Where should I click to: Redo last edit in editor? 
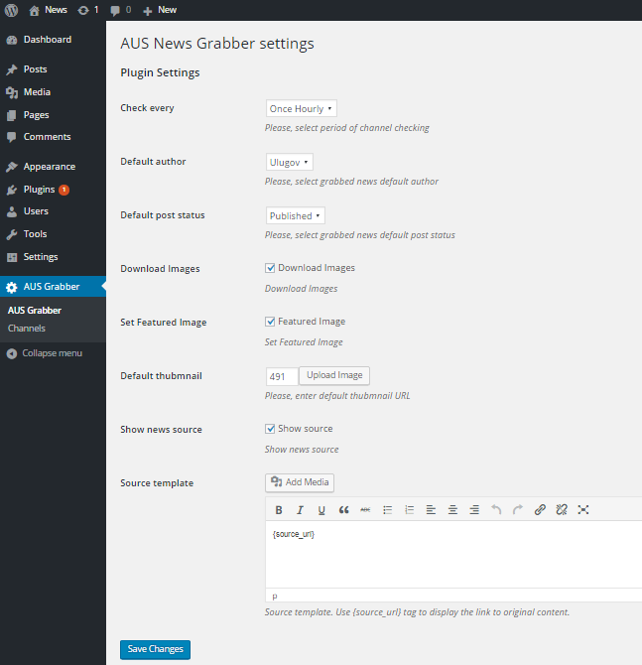click(x=518, y=510)
